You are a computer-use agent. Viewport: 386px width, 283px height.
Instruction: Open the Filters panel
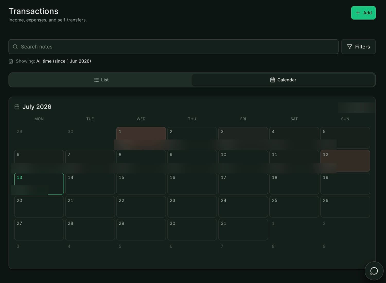[358, 47]
